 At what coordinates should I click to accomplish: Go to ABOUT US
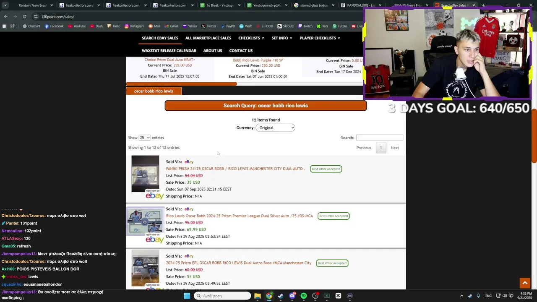(x=213, y=50)
